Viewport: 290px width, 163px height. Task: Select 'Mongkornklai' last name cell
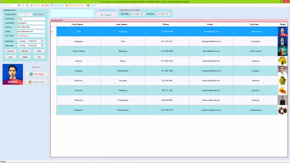coord(123,71)
